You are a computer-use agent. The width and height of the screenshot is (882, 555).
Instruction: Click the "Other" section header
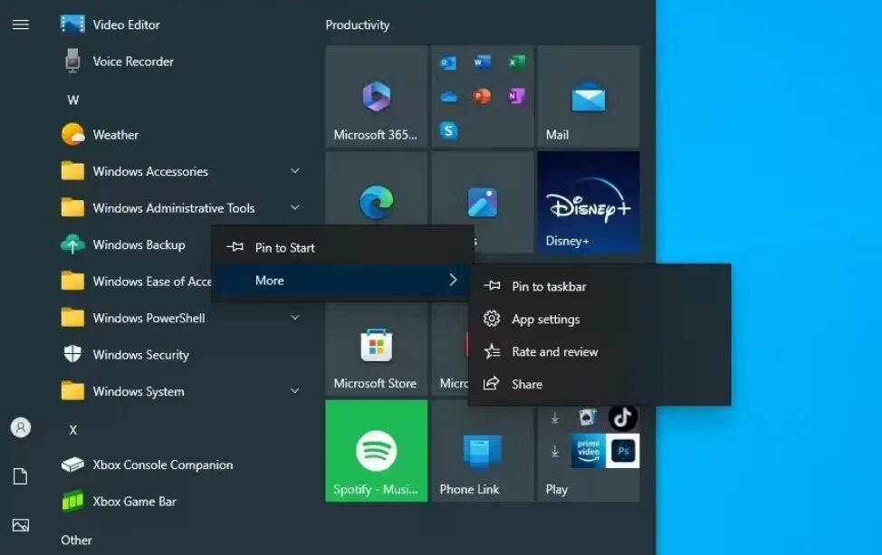76,540
